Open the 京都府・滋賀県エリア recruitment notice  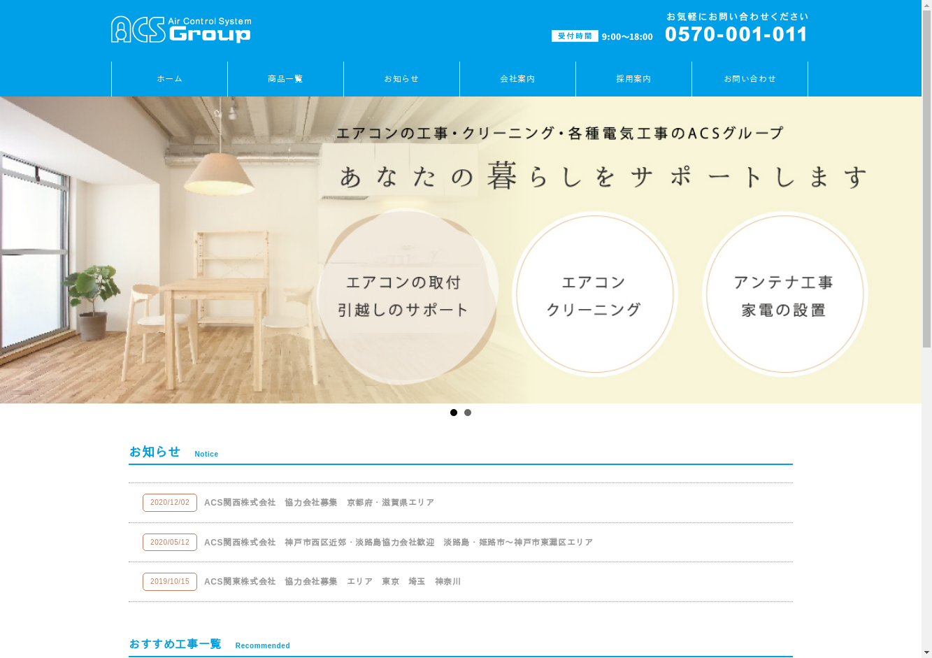click(319, 503)
